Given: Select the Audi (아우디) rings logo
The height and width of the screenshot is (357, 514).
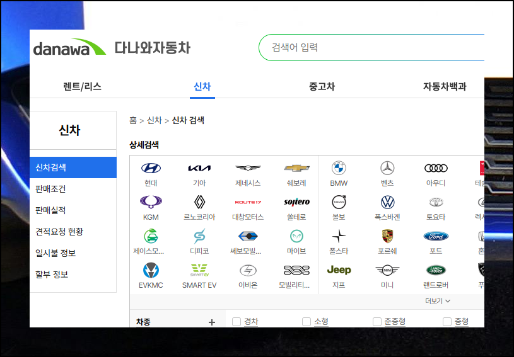Looking at the screenshot, I should point(436,168).
